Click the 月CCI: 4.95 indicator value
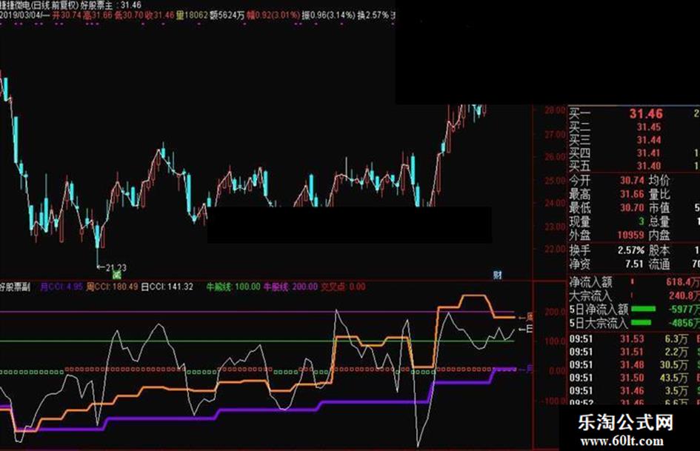 click(61, 287)
